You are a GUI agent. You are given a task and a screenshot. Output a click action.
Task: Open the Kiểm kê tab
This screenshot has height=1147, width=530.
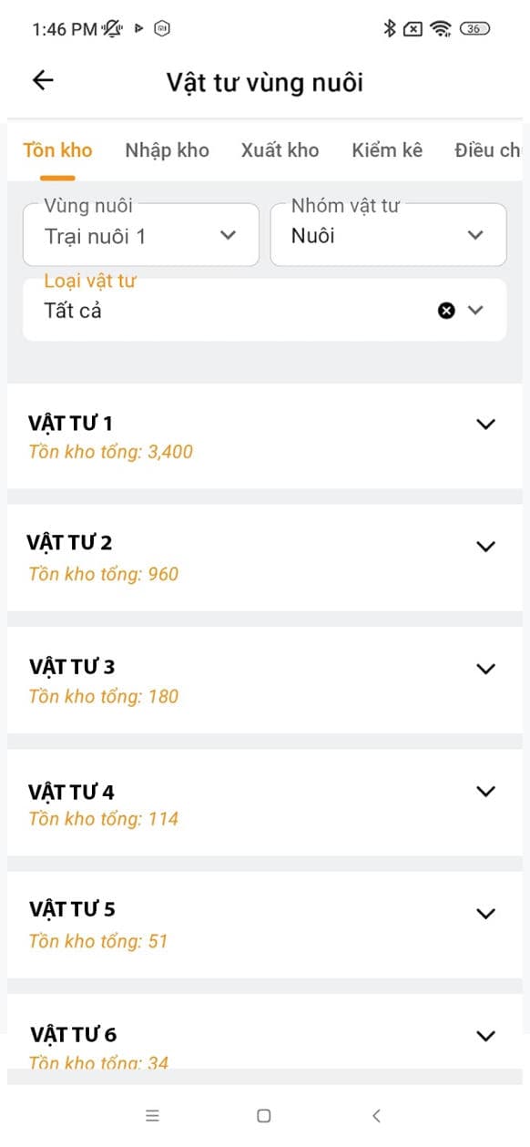[x=387, y=150]
